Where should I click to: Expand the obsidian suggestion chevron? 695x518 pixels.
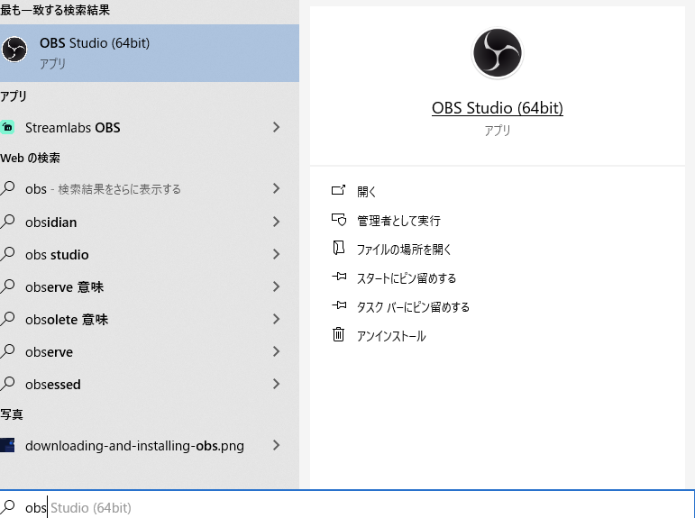[x=276, y=222]
